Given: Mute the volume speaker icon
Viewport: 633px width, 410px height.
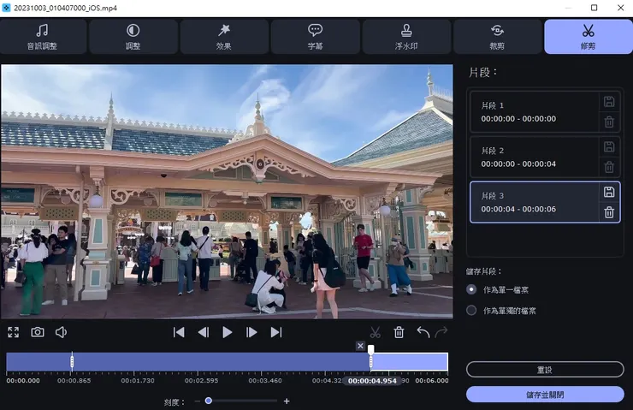Looking at the screenshot, I should pyautogui.click(x=61, y=332).
